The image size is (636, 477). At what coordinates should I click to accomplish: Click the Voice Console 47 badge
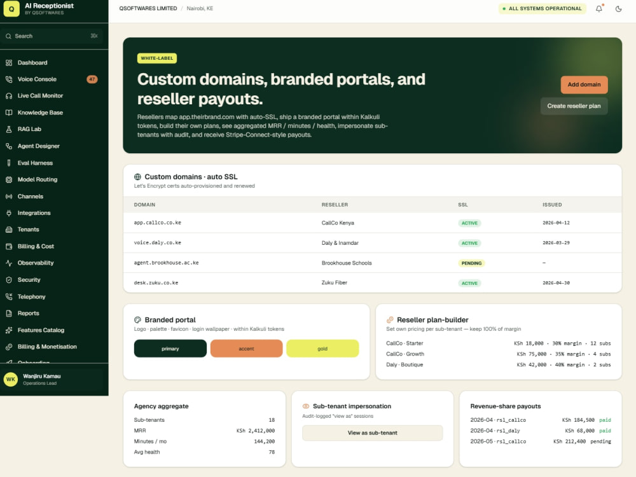tap(92, 79)
